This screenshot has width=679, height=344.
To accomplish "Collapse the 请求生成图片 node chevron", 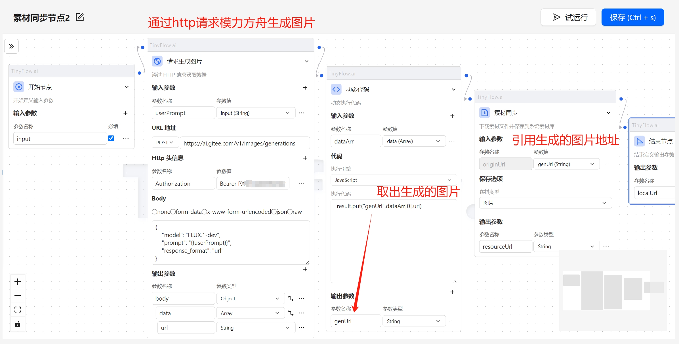I will tap(306, 61).
